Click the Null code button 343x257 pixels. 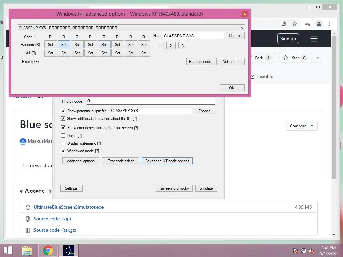tap(230, 62)
